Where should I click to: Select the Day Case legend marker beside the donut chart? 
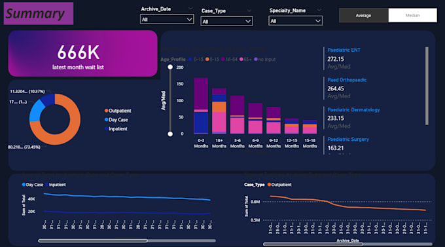(106, 120)
